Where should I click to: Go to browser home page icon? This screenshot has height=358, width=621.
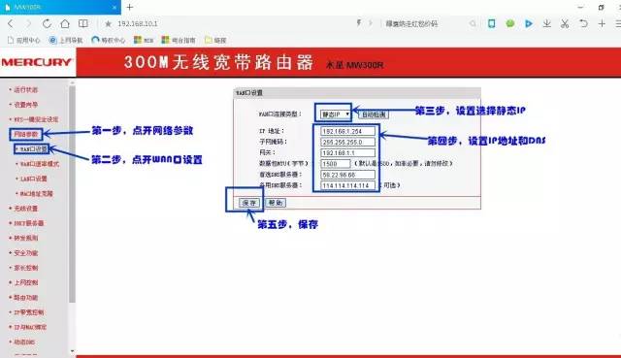(x=65, y=23)
